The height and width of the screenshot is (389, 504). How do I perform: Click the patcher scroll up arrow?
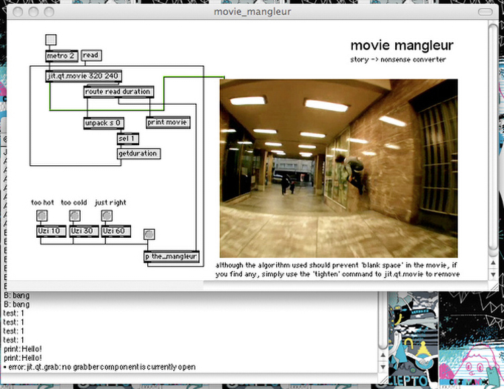pyautogui.click(x=493, y=263)
